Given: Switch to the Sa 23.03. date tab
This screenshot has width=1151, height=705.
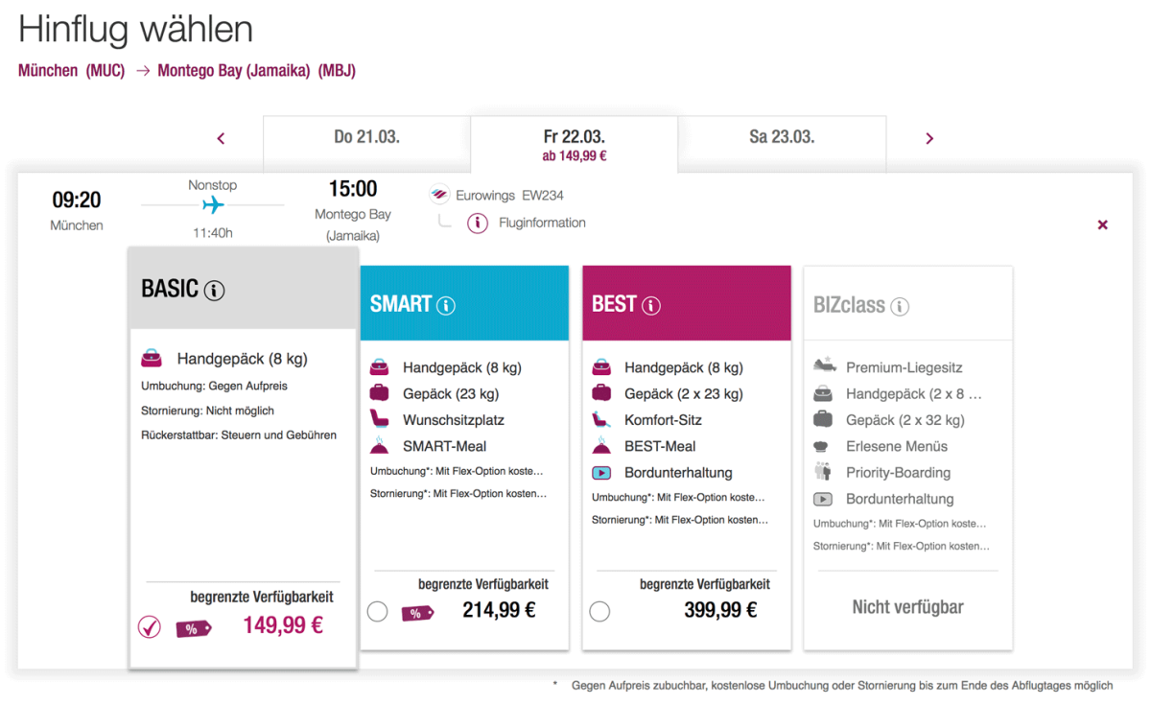Looking at the screenshot, I should click(x=782, y=137).
